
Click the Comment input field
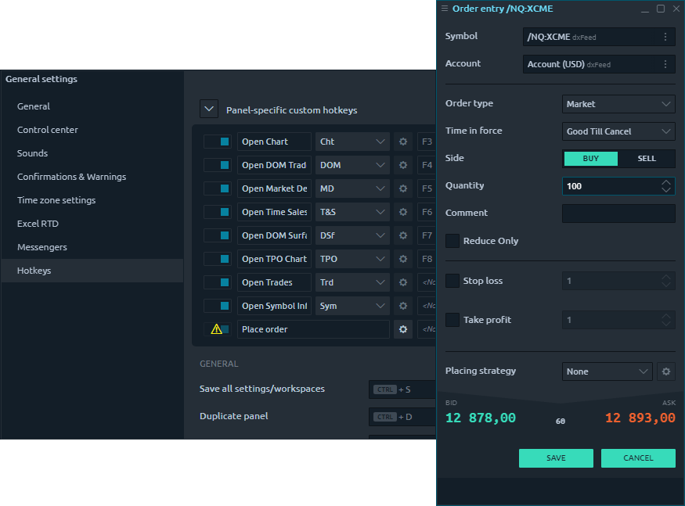point(618,214)
